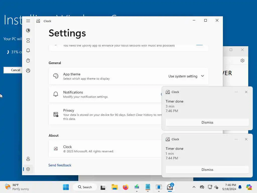Open the Alarm bell page in sidebar
Viewport: 257px width, 193px height.
tap(28, 50)
